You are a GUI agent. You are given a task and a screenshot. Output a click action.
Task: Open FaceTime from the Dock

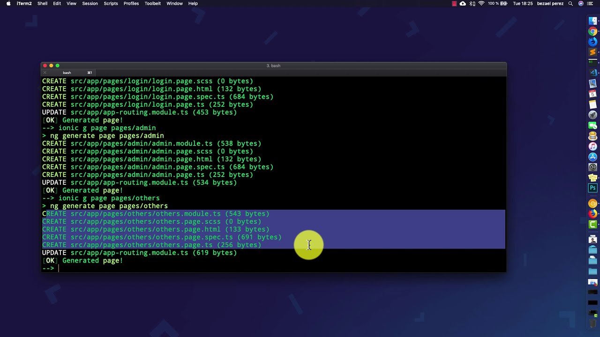point(593,125)
